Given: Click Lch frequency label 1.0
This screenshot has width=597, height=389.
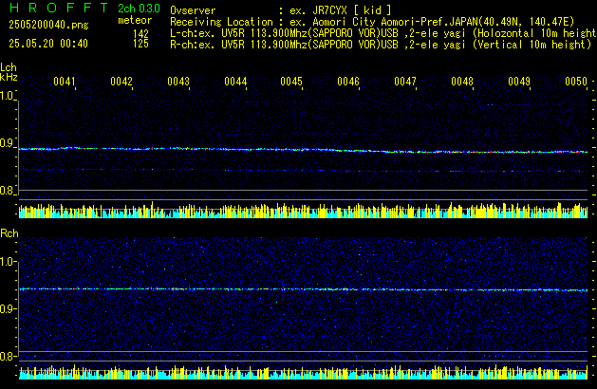Looking at the screenshot, I should tap(7, 96).
